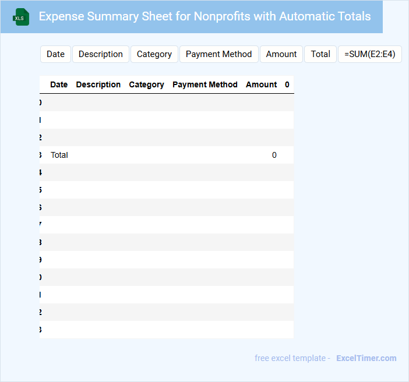Click the Payment Method table column header

[205, 84]
